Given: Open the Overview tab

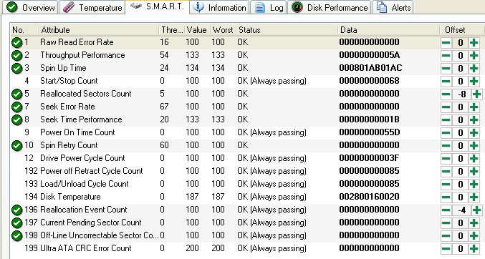Looking at the screenshot, I should point(30,7).
